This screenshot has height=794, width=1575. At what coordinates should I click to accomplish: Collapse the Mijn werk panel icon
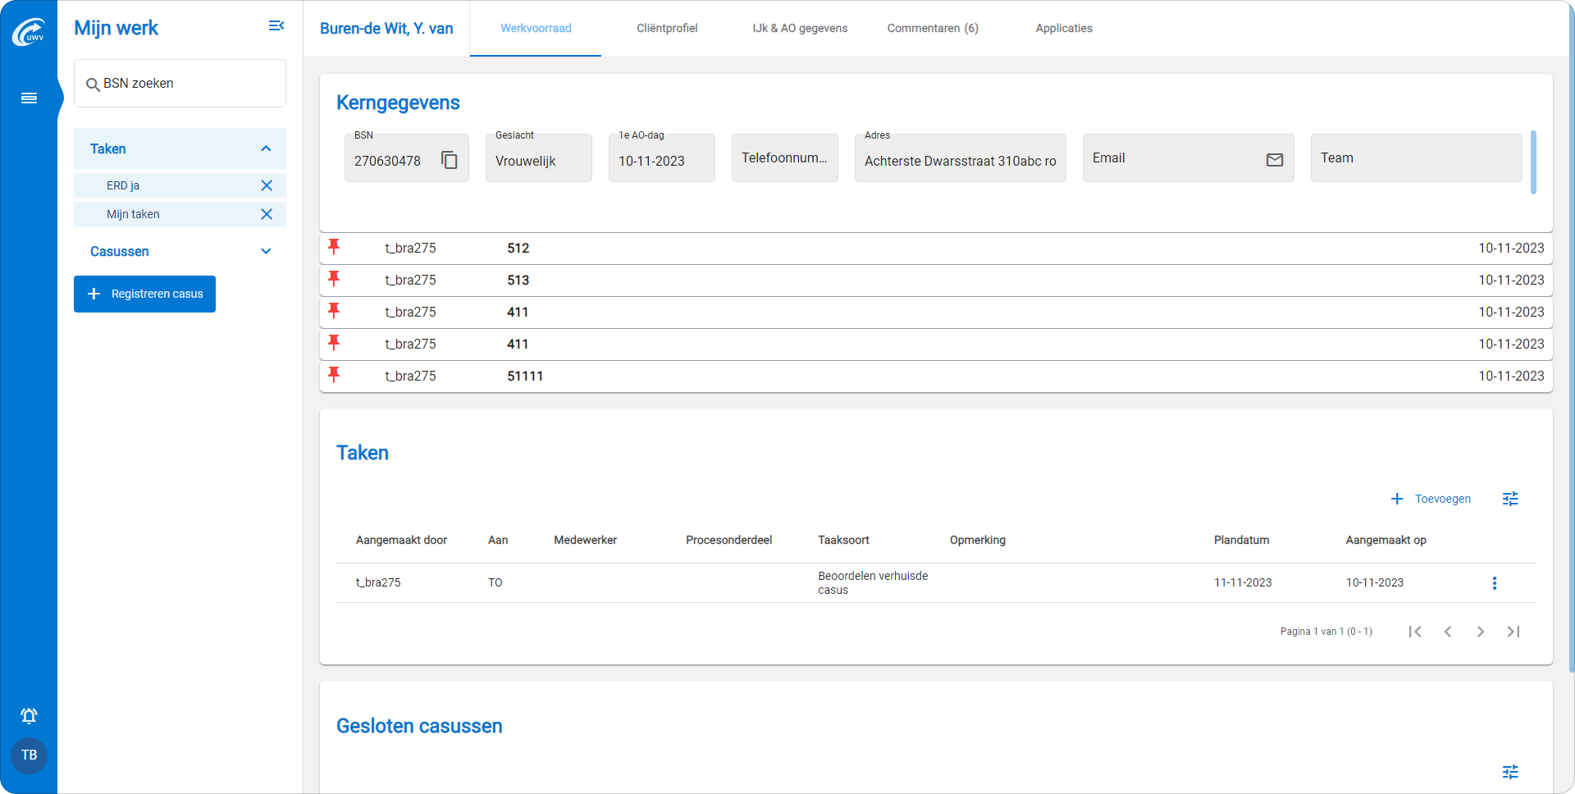(x=276, y=26)
